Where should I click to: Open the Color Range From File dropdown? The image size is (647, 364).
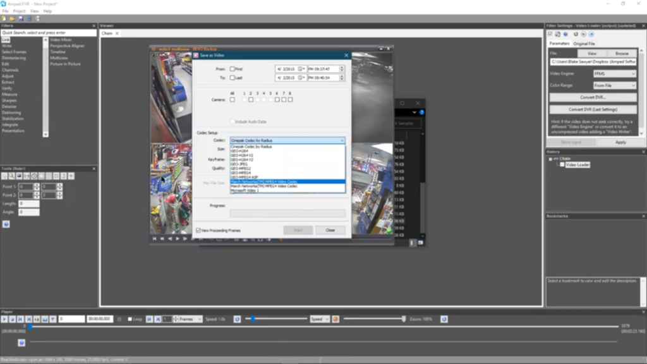point(614,85)
